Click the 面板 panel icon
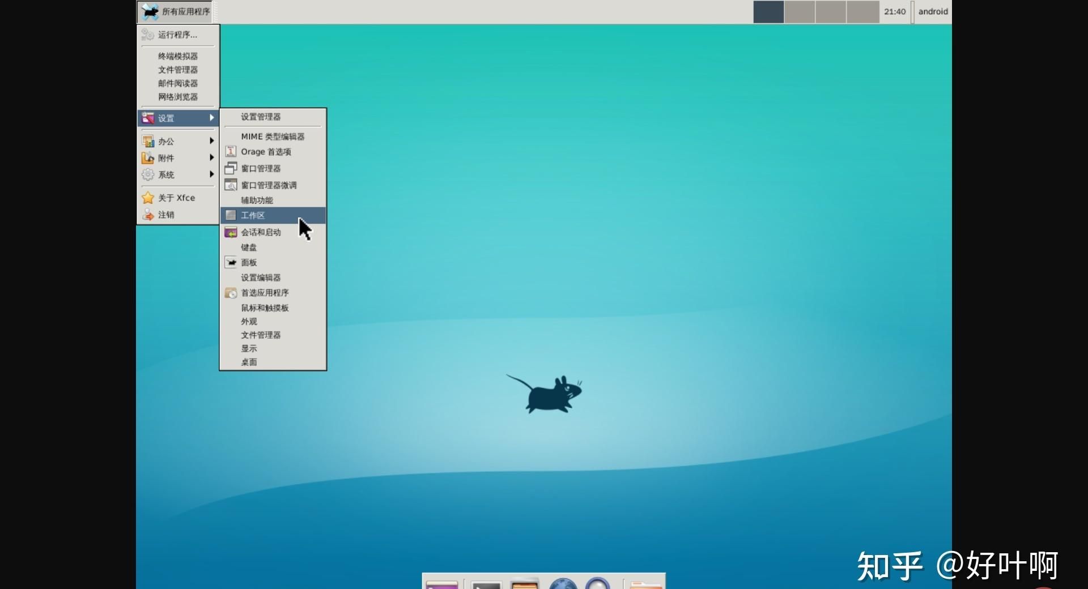Image resolution: width=1088 pixels, height=589 pixels. 231,262
